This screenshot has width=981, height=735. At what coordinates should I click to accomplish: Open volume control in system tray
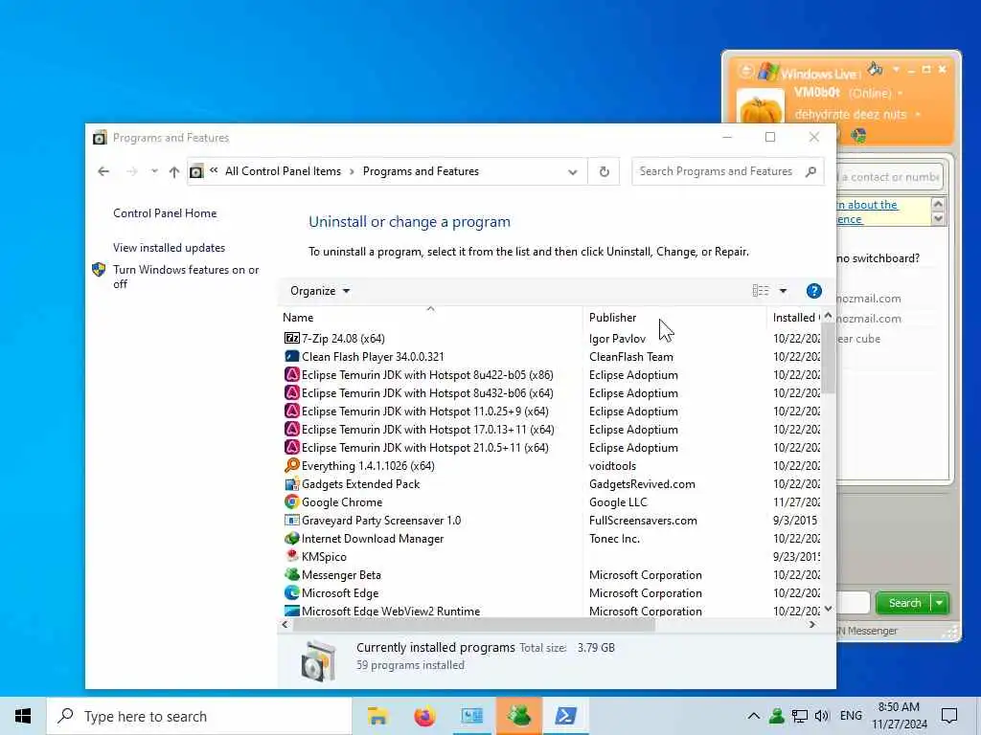click(822, 716)
